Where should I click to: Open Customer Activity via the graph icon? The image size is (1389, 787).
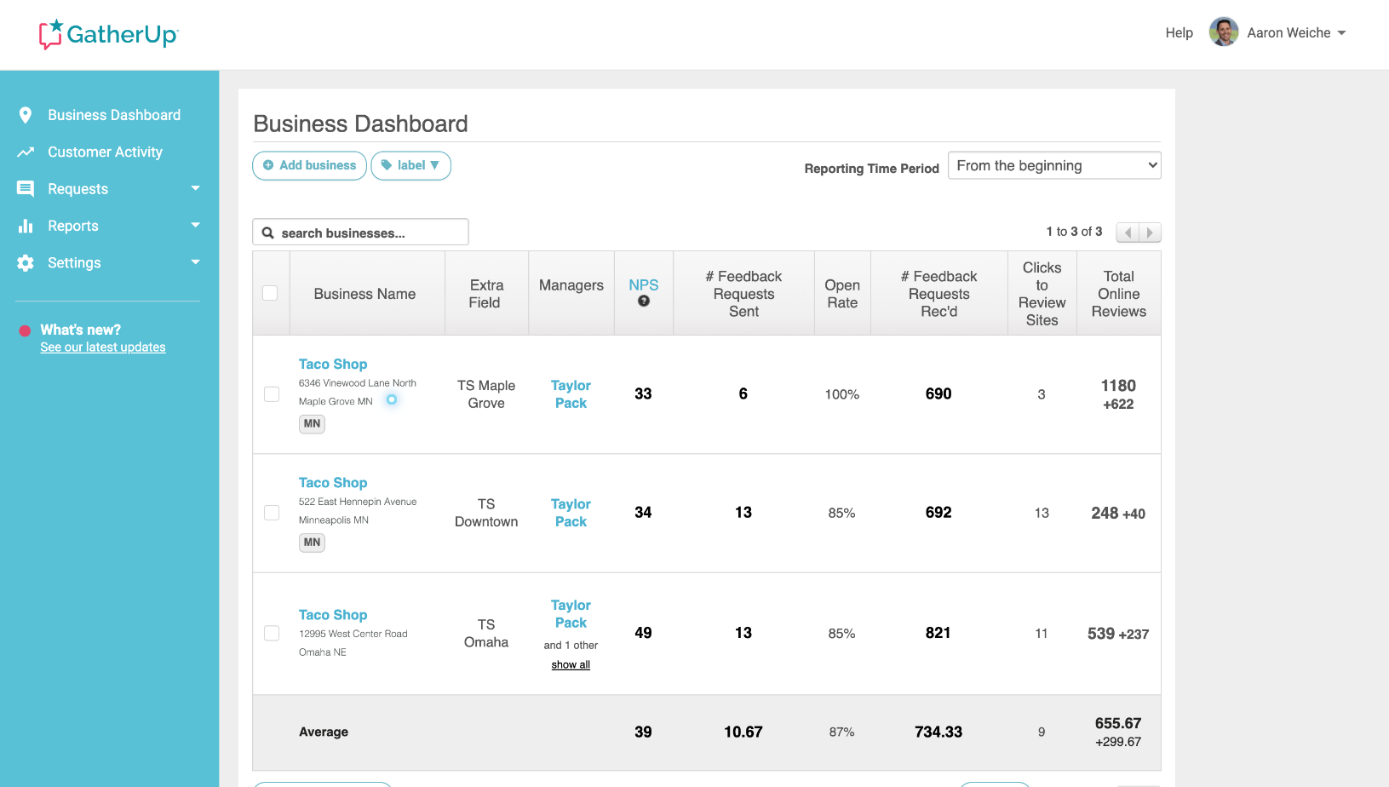pyautogui.click(x=26, y=152)
